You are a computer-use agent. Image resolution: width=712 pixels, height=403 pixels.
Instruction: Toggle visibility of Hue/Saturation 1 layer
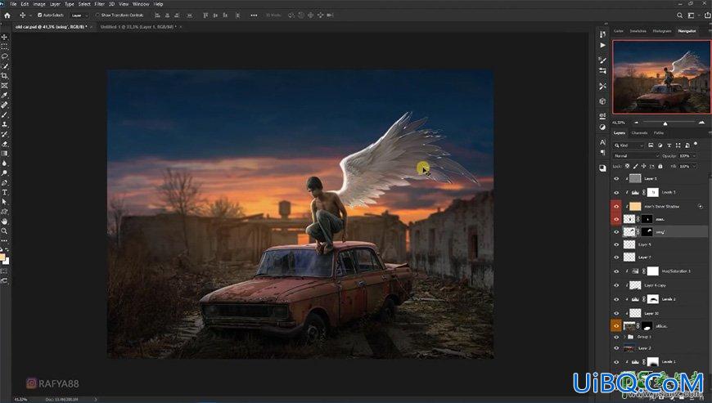[616, 271]
